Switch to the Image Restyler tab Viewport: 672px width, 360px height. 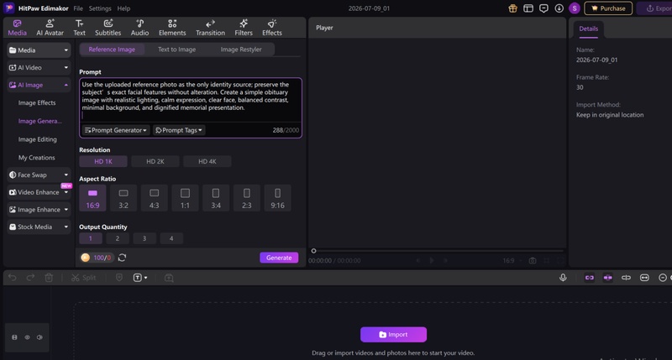click(x=241, y=50)
